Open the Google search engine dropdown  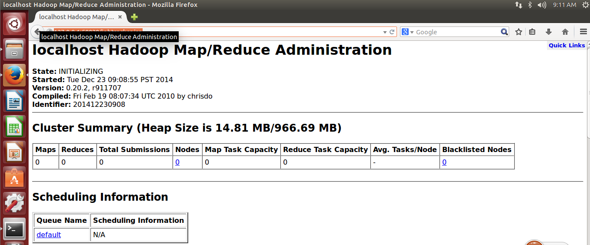(x=408, y=32)
